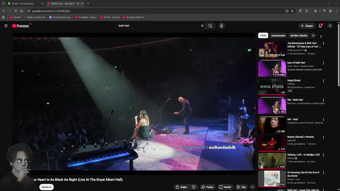
Task: Open the DeepL Translate bookmark
Action: click(x=35, y=17)
